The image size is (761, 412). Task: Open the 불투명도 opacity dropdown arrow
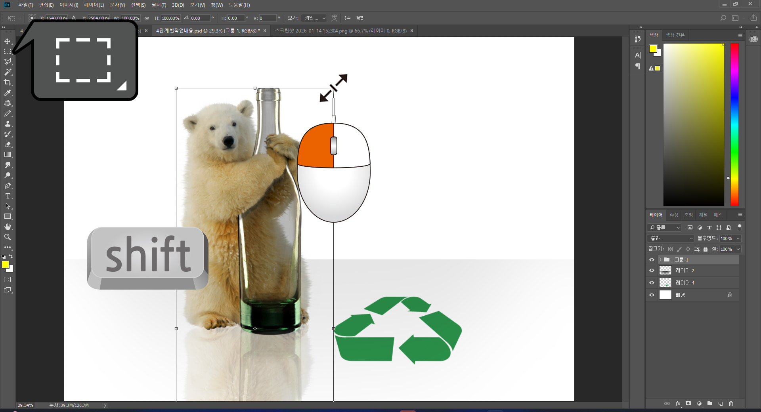(x=738, y=238)
